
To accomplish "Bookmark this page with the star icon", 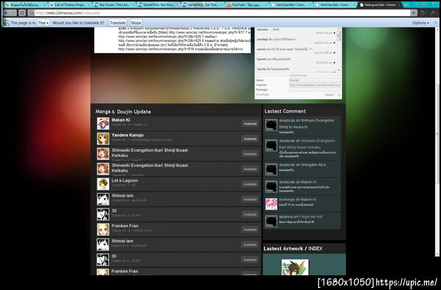I will (31, 12).
